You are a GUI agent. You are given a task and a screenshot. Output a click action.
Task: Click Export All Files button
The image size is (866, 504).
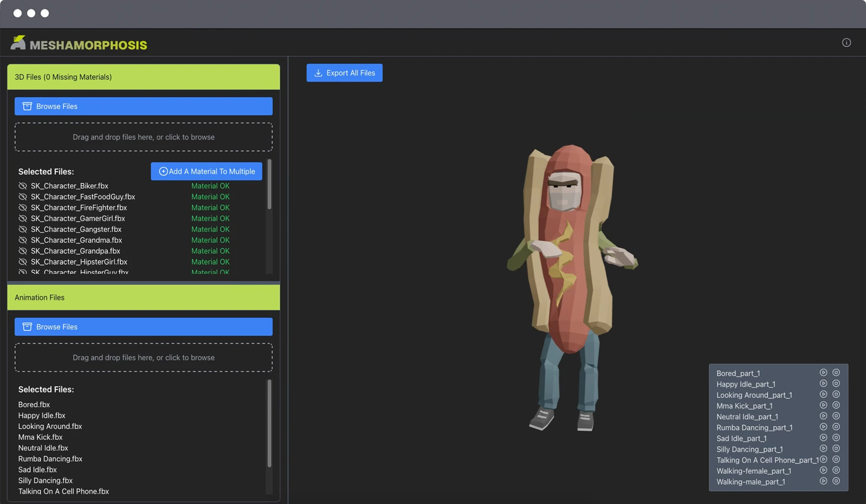point(344,73)
